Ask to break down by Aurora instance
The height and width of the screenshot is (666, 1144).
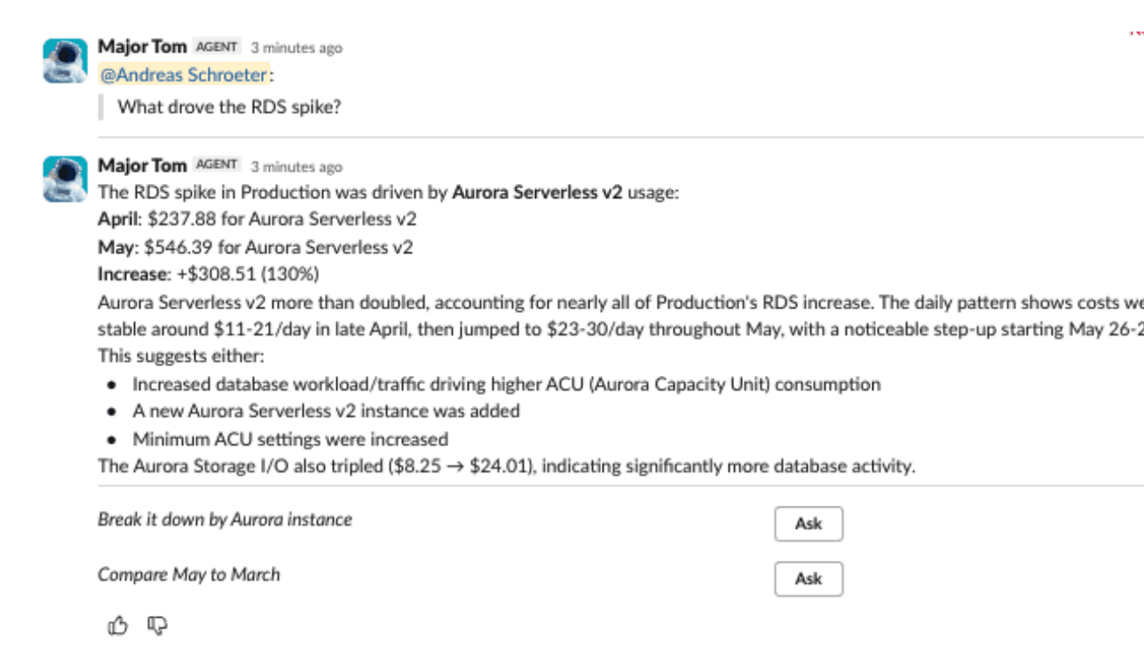(x=809, y=524)
